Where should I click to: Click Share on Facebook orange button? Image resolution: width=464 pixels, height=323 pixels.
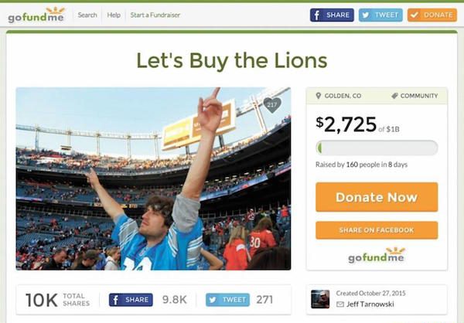[x=377, y=230]
